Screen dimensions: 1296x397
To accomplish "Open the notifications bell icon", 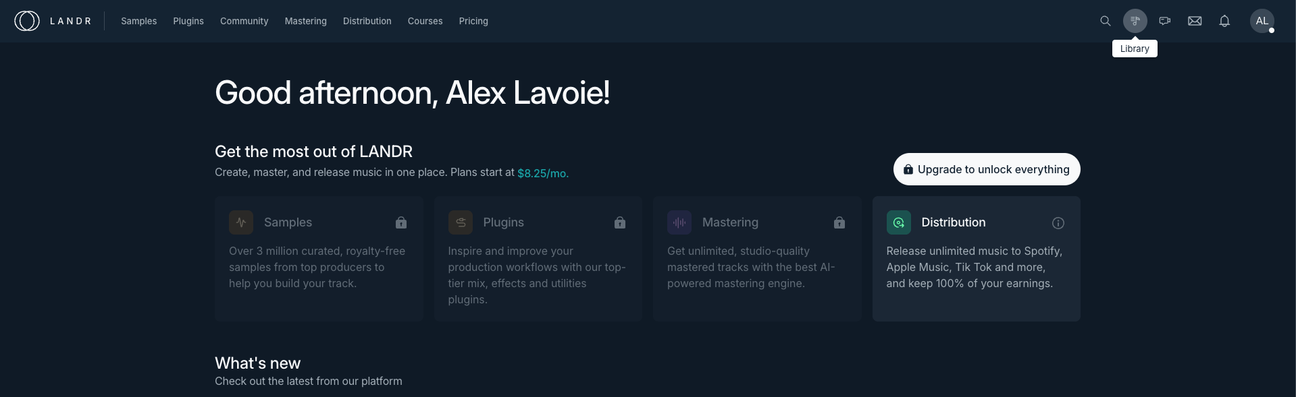I will [x=1224, y=21].
